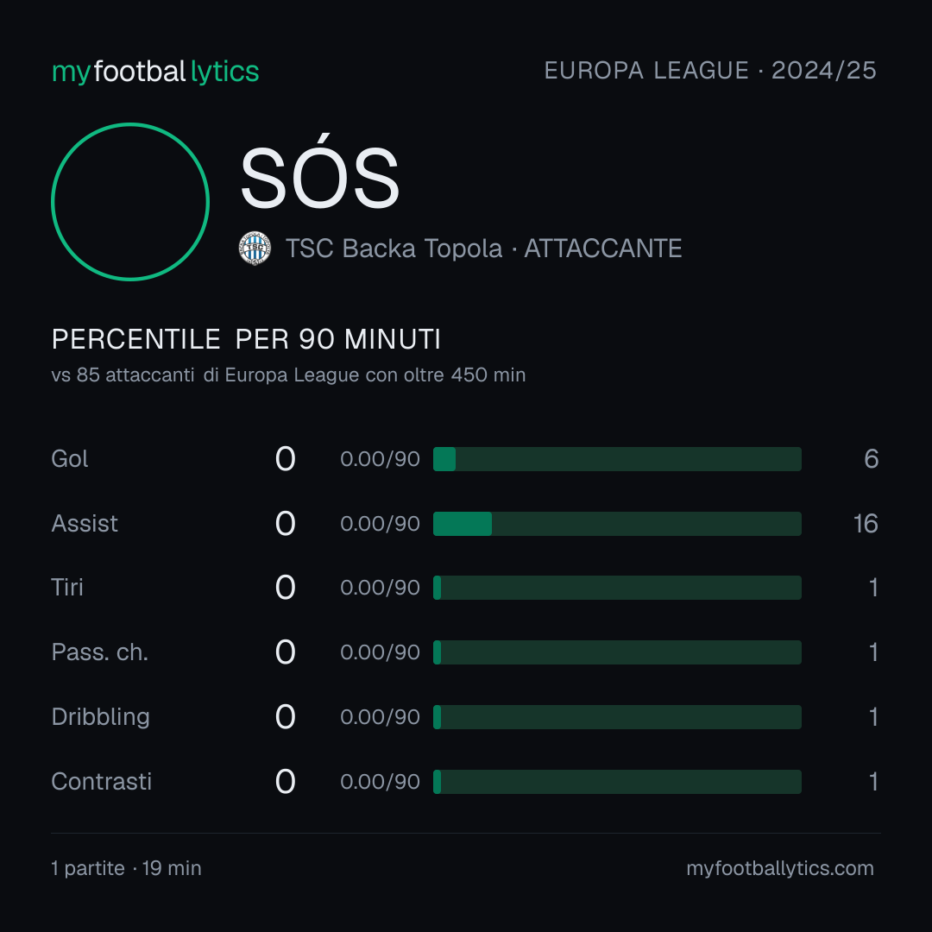Click the Contrasti percentile bar

pos(617,782)
